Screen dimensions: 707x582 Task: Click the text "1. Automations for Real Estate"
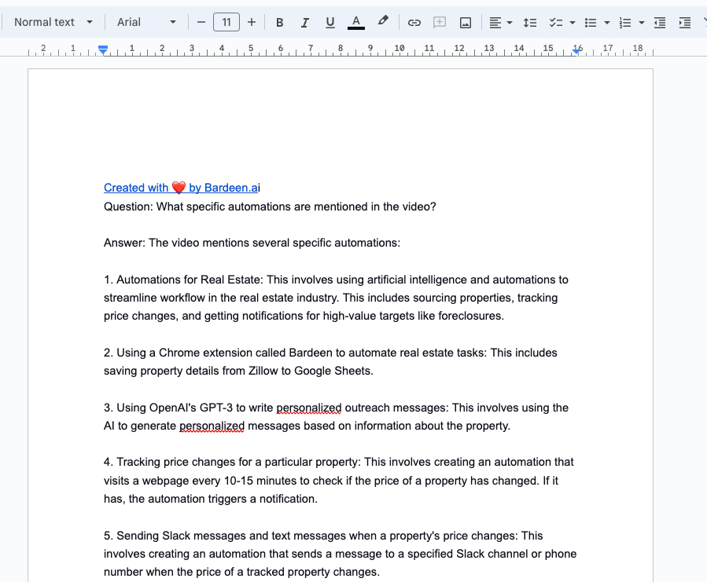pos(182,280)
